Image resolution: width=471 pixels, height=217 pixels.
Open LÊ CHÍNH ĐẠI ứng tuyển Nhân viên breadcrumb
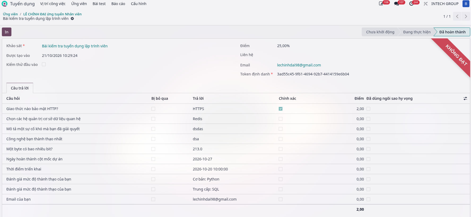click(53, 14)
